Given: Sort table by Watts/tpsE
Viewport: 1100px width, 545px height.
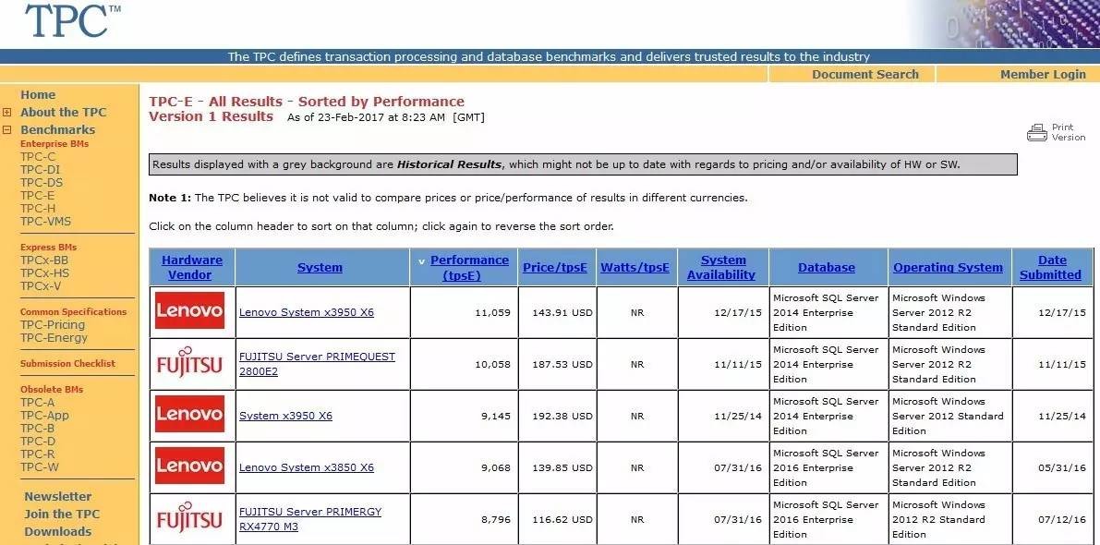Looking at the screenshot, I should click(635, 267).
